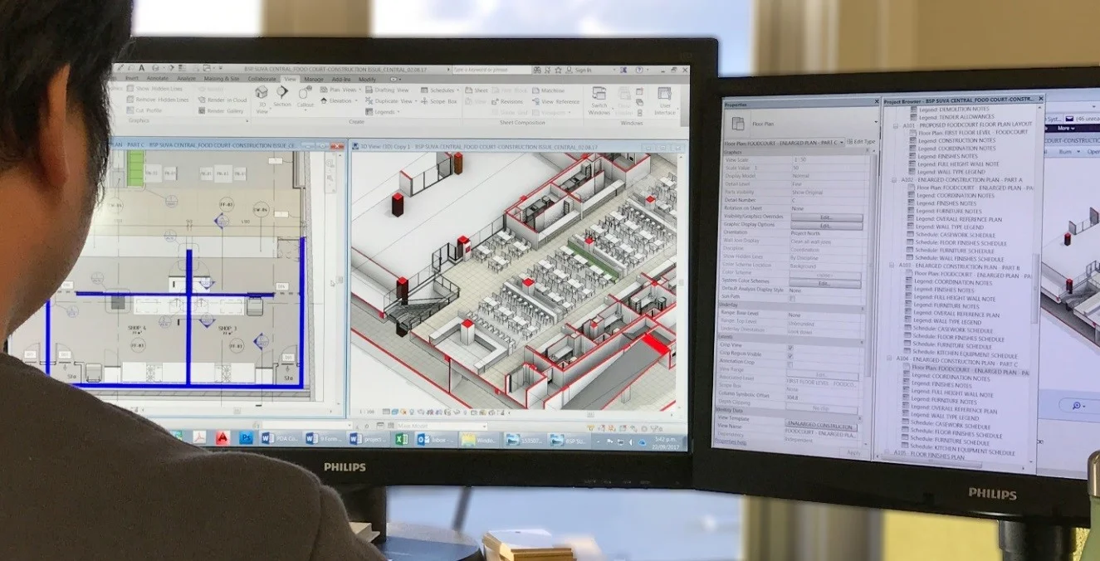Switch to the Annotate ribbon tab
This screenshot has width=1100, height=561.
click(158, 78)
